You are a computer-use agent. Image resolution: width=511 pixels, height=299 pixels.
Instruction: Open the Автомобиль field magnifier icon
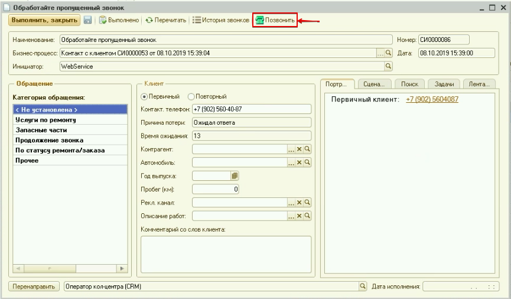pos(307,162)
